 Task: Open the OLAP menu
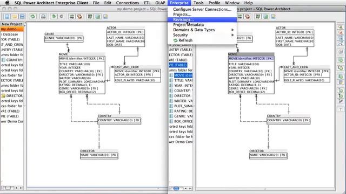tap(160, 3)
